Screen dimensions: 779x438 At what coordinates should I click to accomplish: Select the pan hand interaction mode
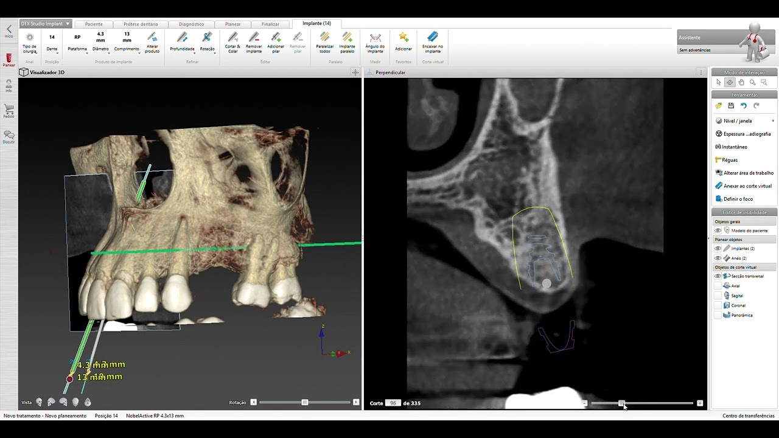[x=741, y=82]
